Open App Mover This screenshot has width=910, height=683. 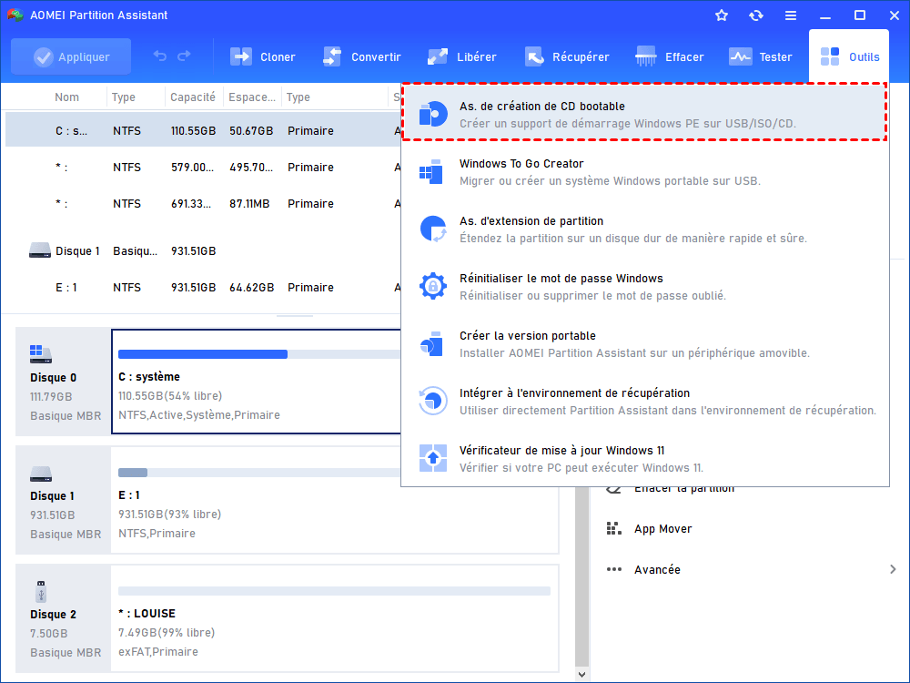[662, 528]
